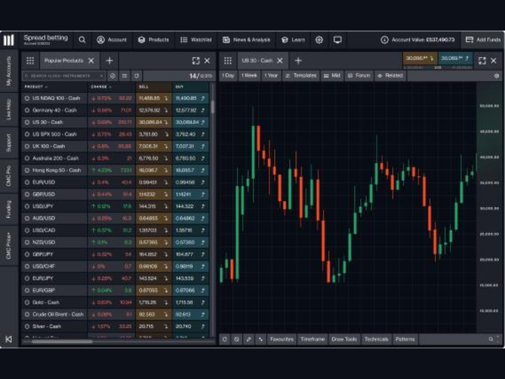The height and width of the screenshot is (379, 505).
Task: Open the CMC Pro side tab
Action: coord(9,177)
